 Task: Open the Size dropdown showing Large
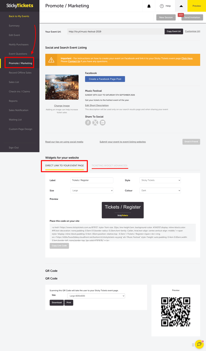click(92, 191)
